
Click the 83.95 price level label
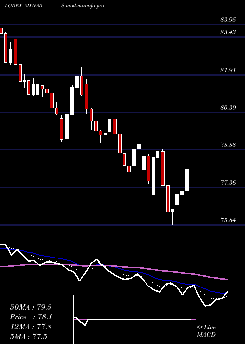[228, 20]
